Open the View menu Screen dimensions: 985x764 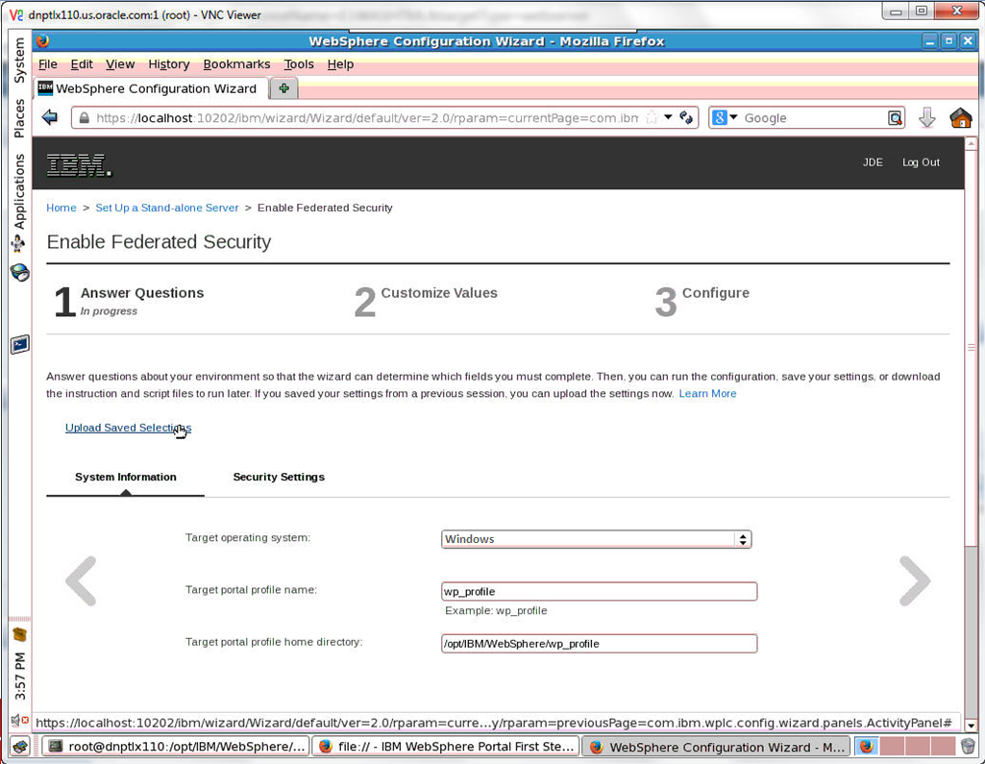[x=120, y=64]
